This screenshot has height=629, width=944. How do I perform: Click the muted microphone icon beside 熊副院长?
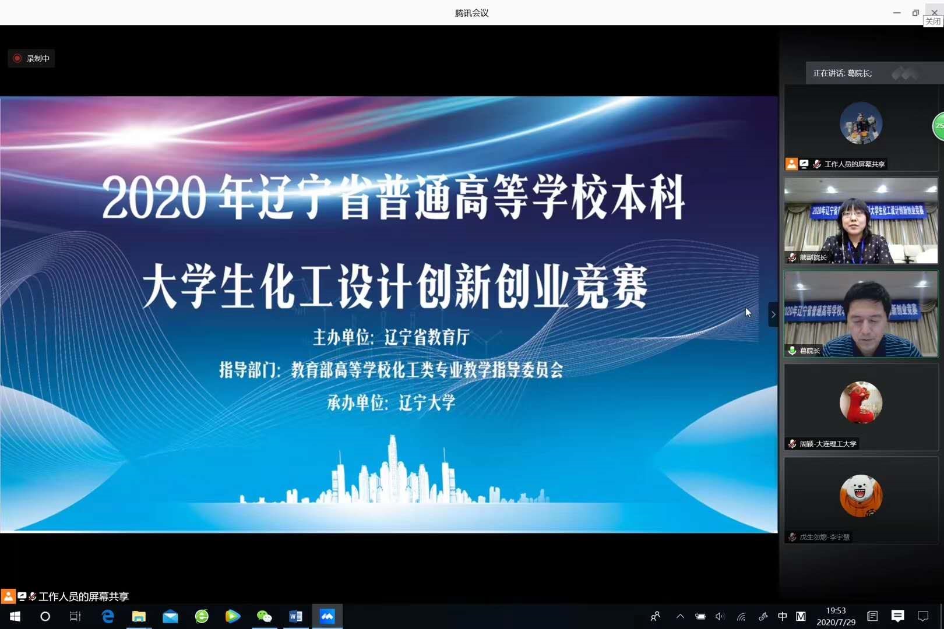click(792, 257)
